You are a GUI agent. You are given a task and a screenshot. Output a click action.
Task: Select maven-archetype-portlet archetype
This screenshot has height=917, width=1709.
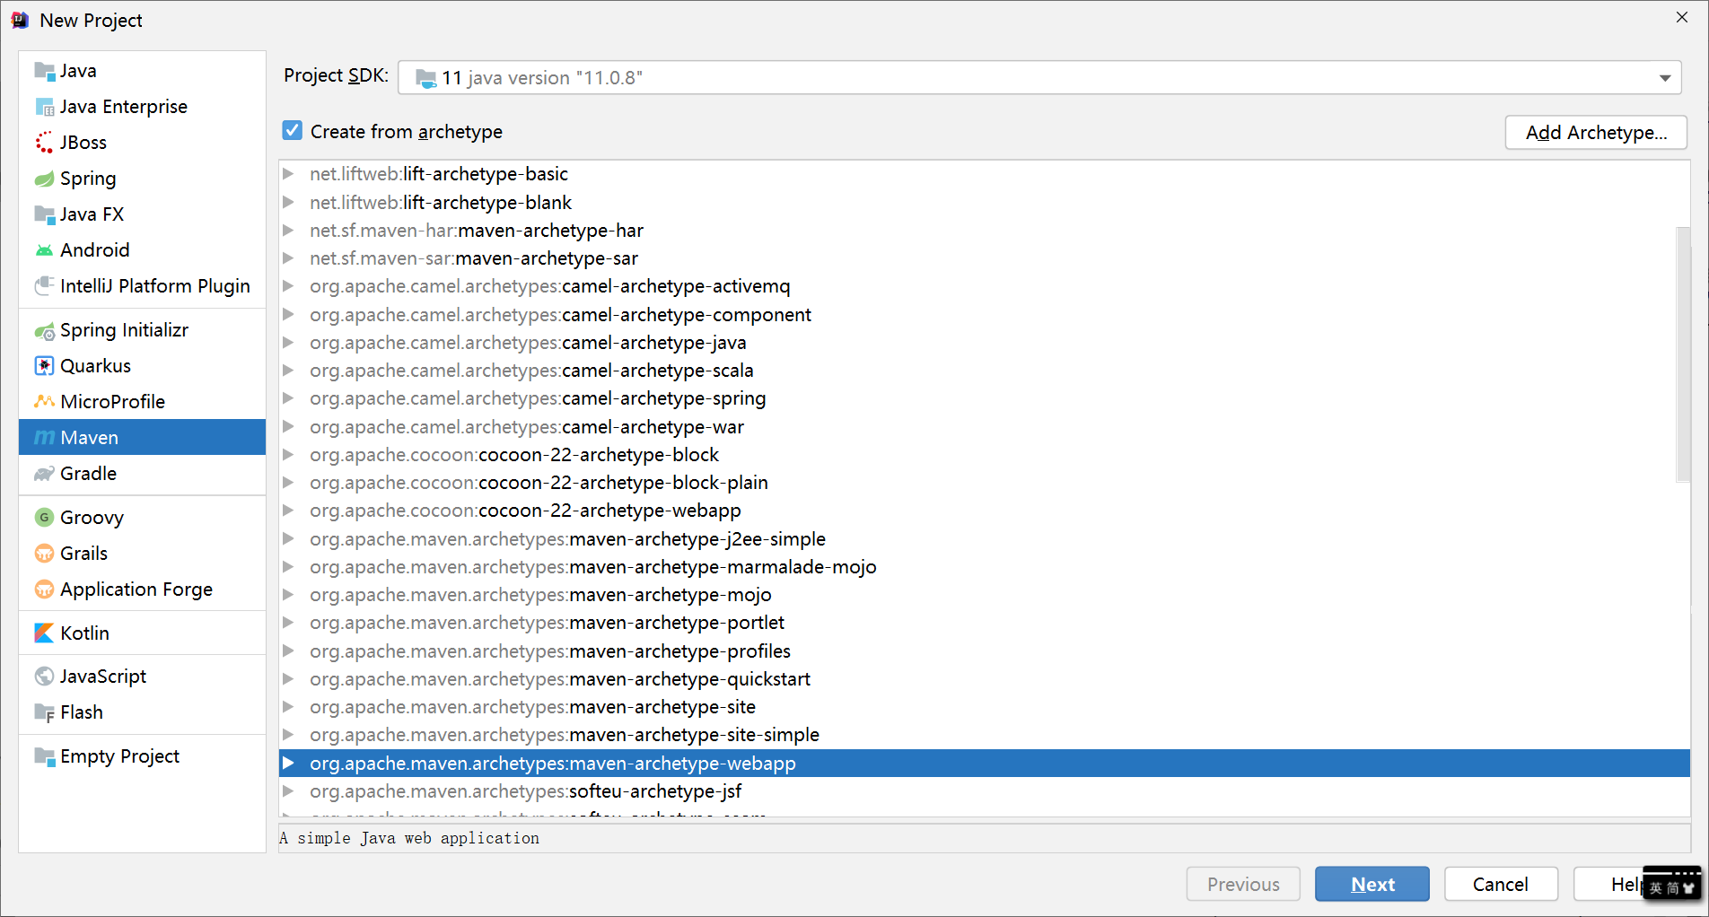point(984,623)
